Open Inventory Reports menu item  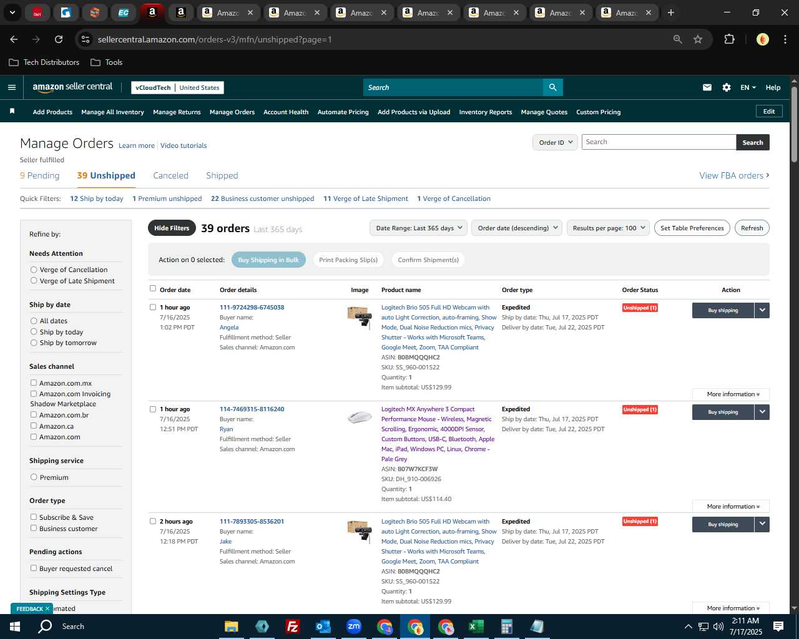tap(486, 112)
